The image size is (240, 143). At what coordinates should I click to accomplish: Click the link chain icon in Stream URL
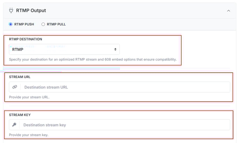point(15,87)
